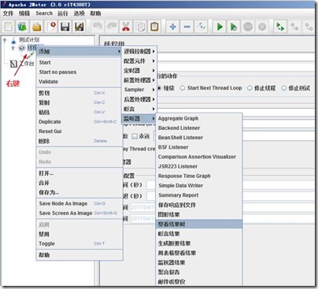Select Validate in context menu
This screenshot has height=289, width=318.
point(79,82)
